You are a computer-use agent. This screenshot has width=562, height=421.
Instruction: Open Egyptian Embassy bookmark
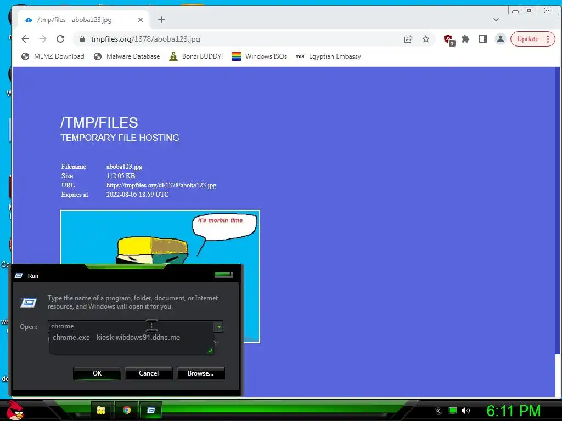328,56
